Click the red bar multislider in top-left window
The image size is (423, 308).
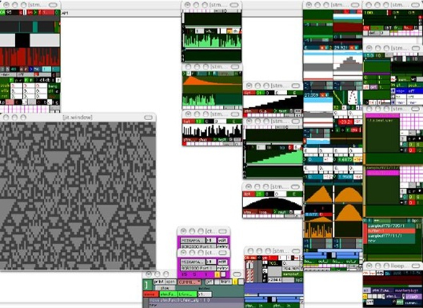click(29, 57)
